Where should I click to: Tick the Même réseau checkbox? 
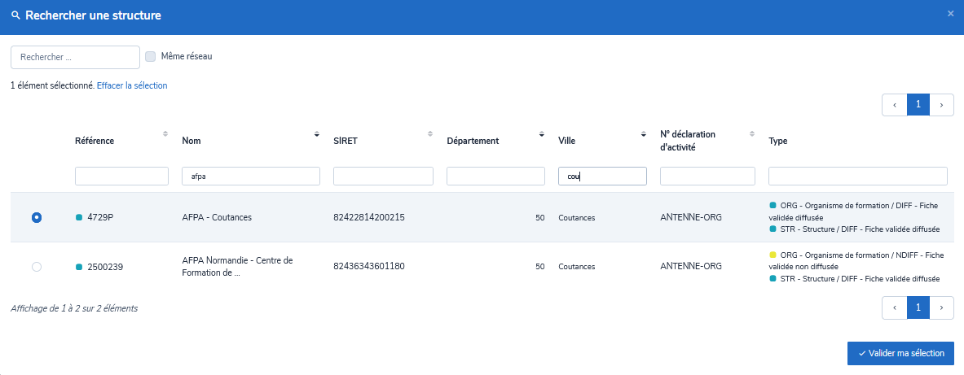[x=151, y=56]
